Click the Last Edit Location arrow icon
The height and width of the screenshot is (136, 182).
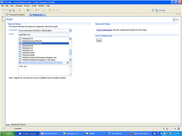[50, 10]
